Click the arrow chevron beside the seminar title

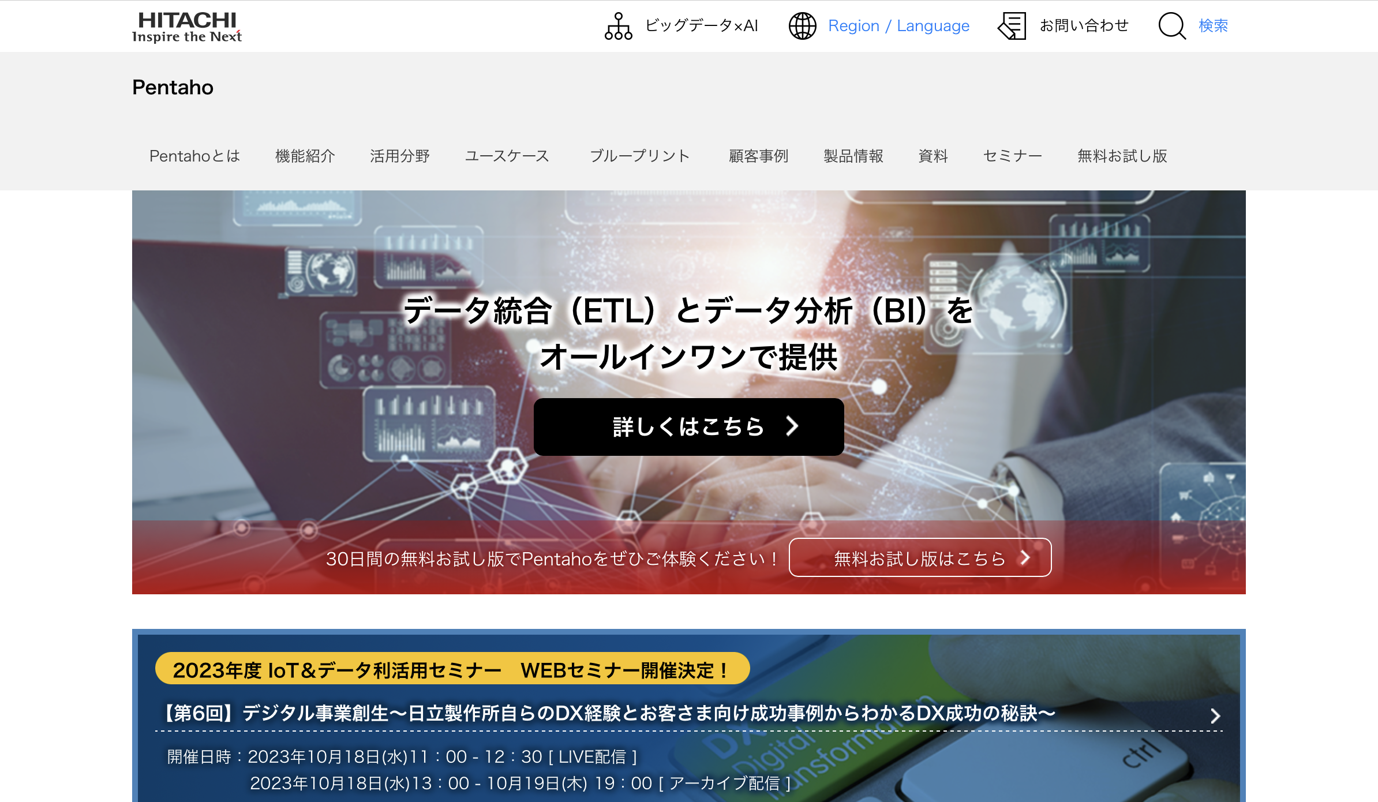click(x=1215, y=715)
